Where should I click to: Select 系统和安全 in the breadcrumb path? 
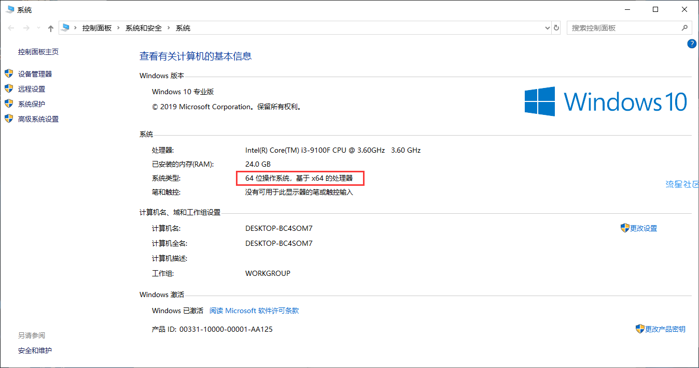pyautogui.click(x=144, y=28)
